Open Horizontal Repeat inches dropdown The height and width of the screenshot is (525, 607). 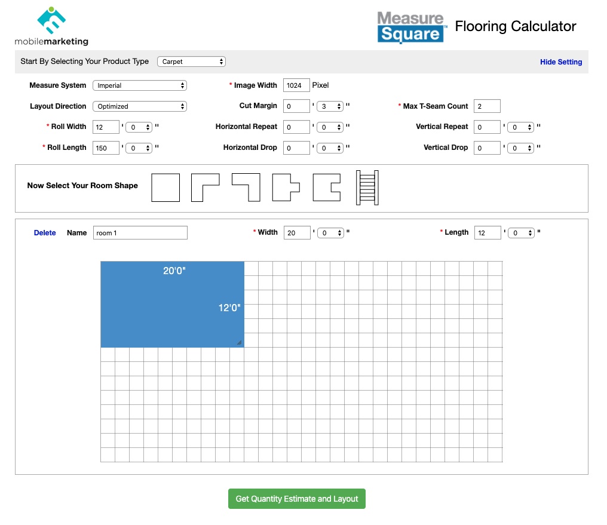point(330,127)
